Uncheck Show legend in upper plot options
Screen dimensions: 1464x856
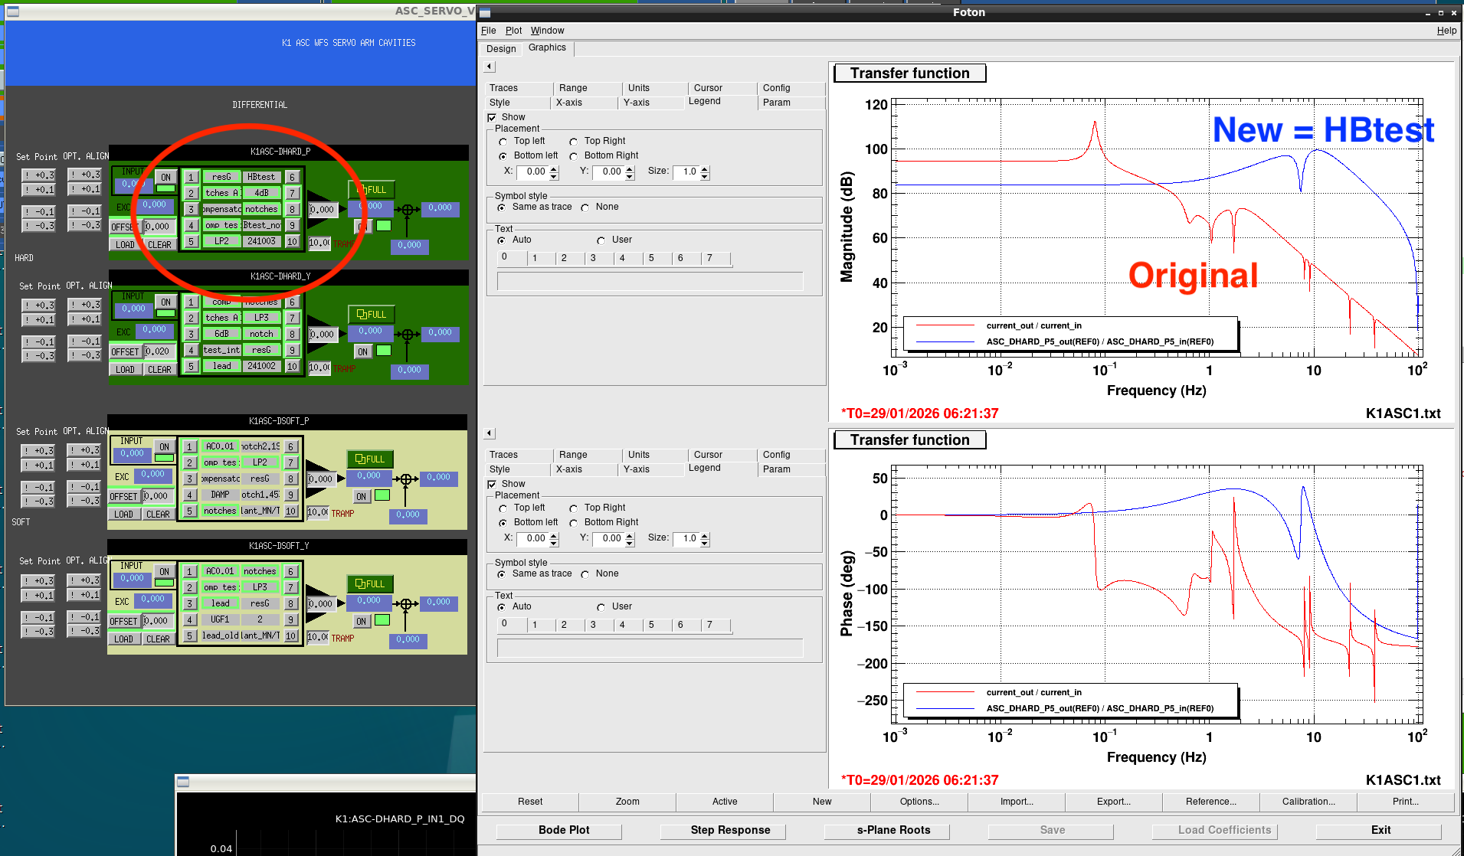493,118
